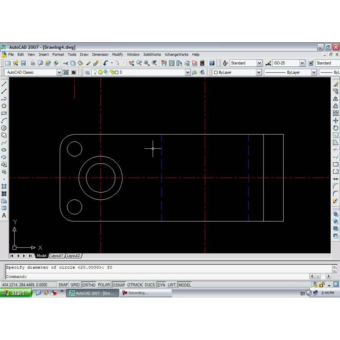Enable GRID display in status bar
The image size is (340, 340).
(x=75, y=285)
